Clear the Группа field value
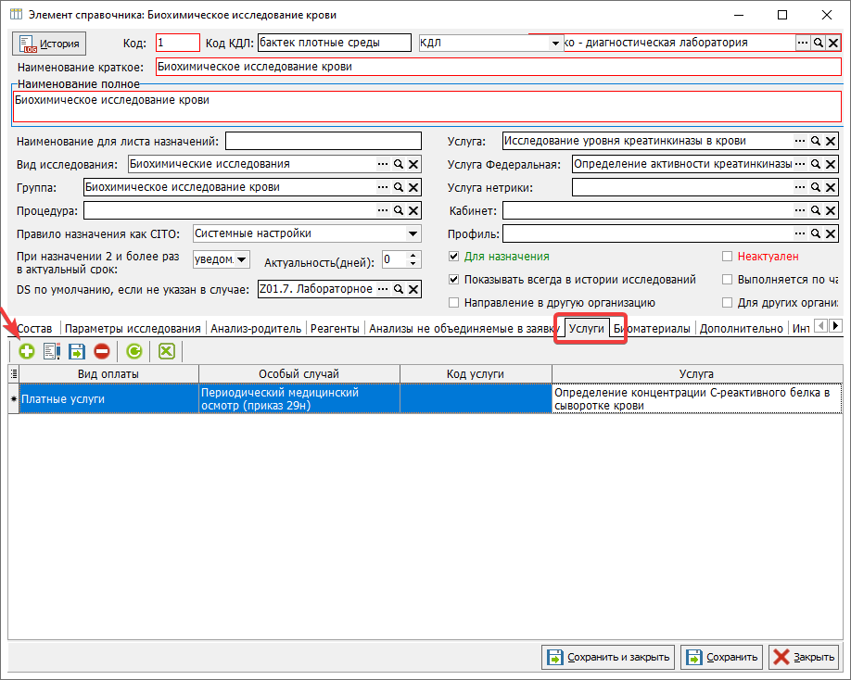The height and width of the screenshot is (680, 851). (413, 188)
